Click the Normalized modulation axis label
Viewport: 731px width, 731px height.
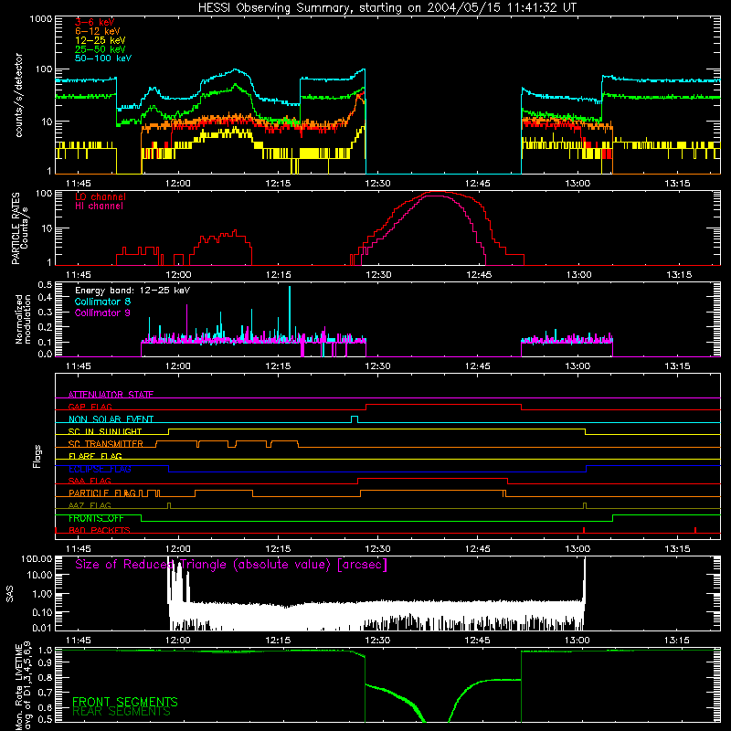[23, 319]
